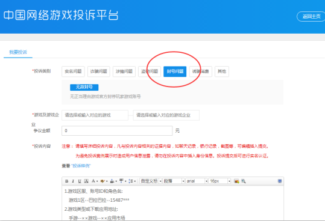Viewport: 325px width, 221px height.
Task: Choose the 无故封号 sub-category
Action: pyautogui.click(x=84, y=87)
